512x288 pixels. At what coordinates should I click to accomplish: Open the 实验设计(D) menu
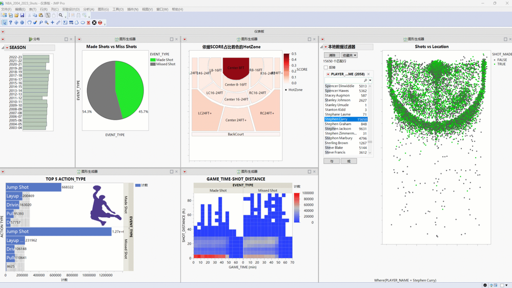pos(71,9)
